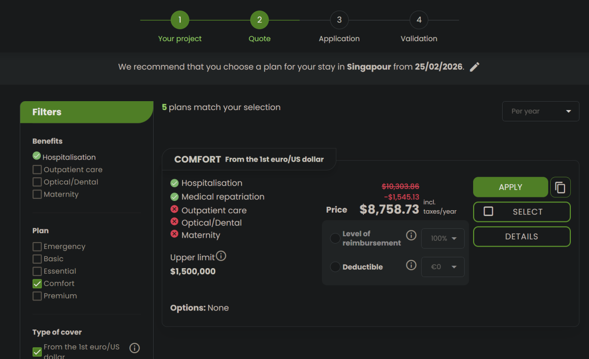Jump to step 3 Application
The height and width of the screenshot is (359, 589).
point(339,20)
